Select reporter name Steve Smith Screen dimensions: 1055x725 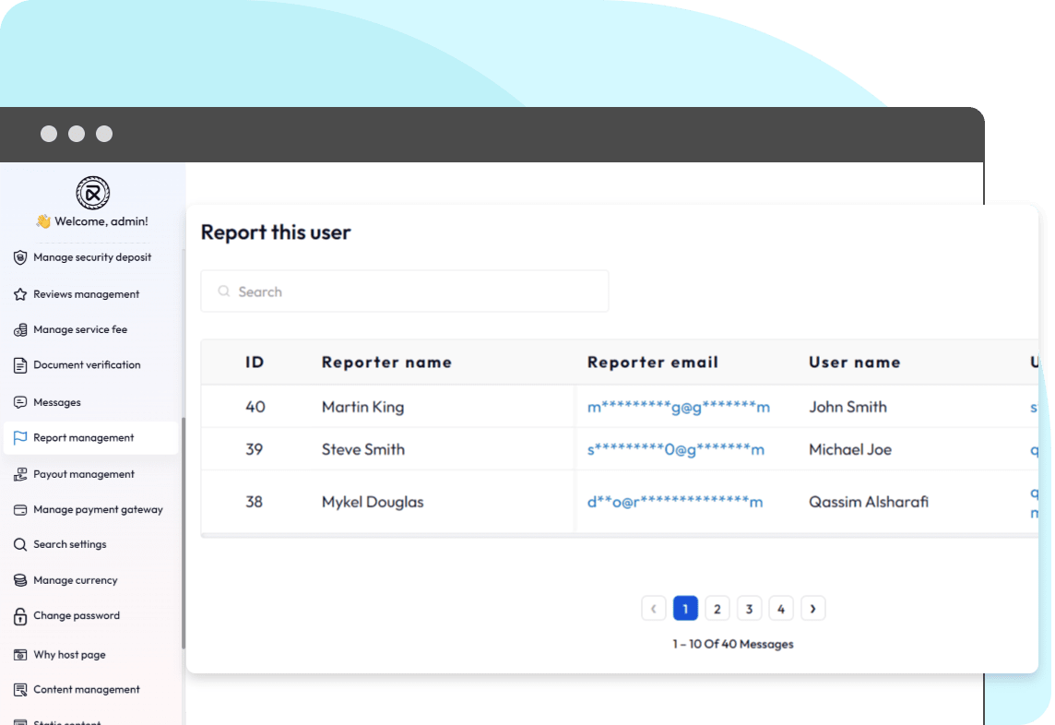[x=362, y=450]
